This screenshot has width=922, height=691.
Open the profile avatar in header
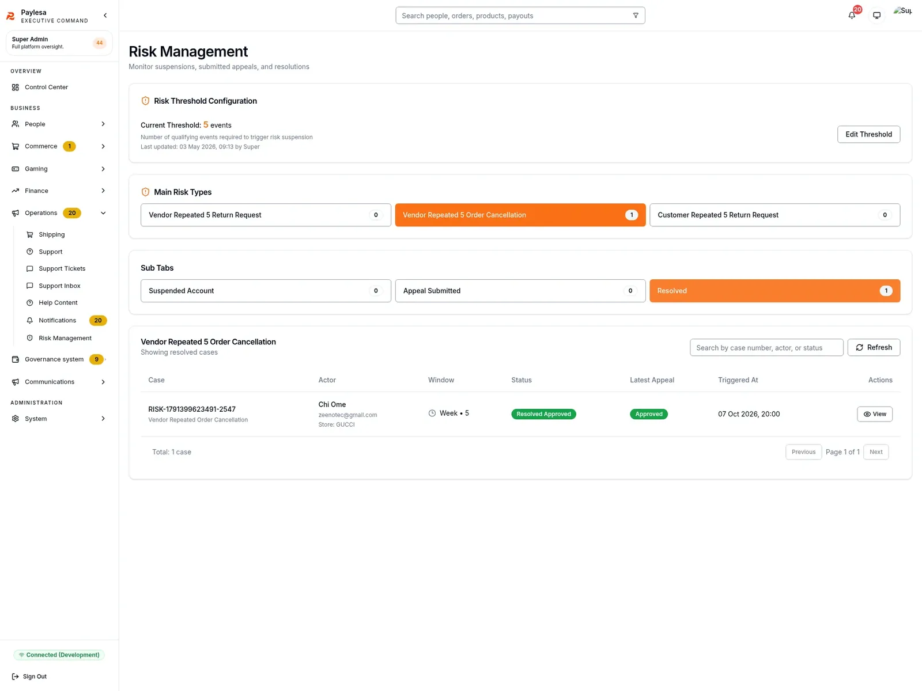pyautogui.click(x=902, y=11)
